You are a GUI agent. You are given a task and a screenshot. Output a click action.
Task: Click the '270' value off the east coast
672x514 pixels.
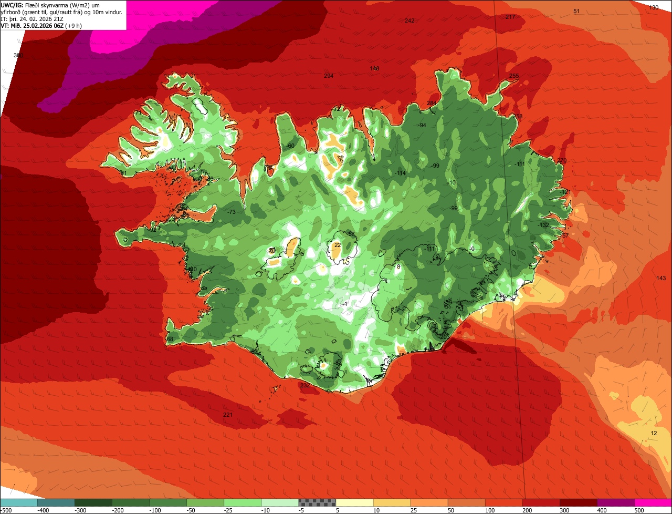coord(562,160)
